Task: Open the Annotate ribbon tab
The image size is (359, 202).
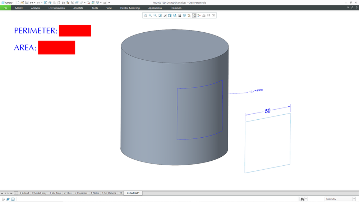Action: [x=78, y=8]
